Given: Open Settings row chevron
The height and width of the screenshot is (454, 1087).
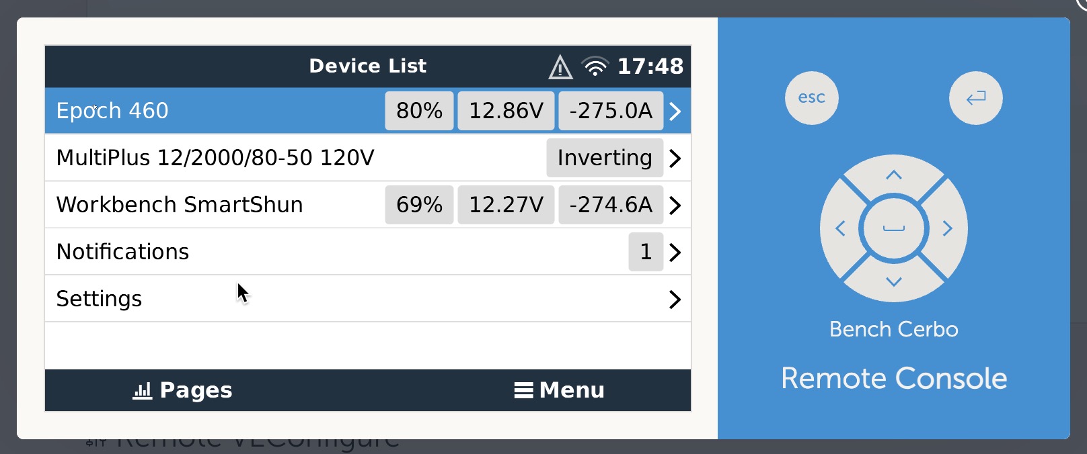Looking at the screenshot, I should (675, 299).
